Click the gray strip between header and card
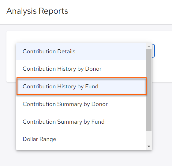172x166 pixels. tap(86, 28)
